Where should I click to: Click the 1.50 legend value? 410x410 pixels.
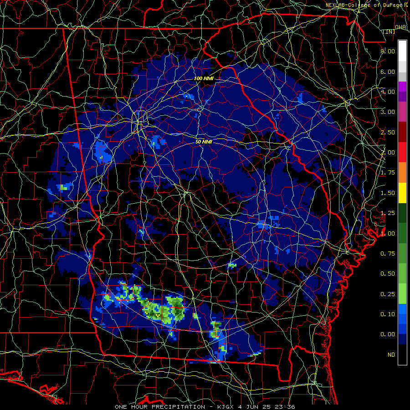388,193
